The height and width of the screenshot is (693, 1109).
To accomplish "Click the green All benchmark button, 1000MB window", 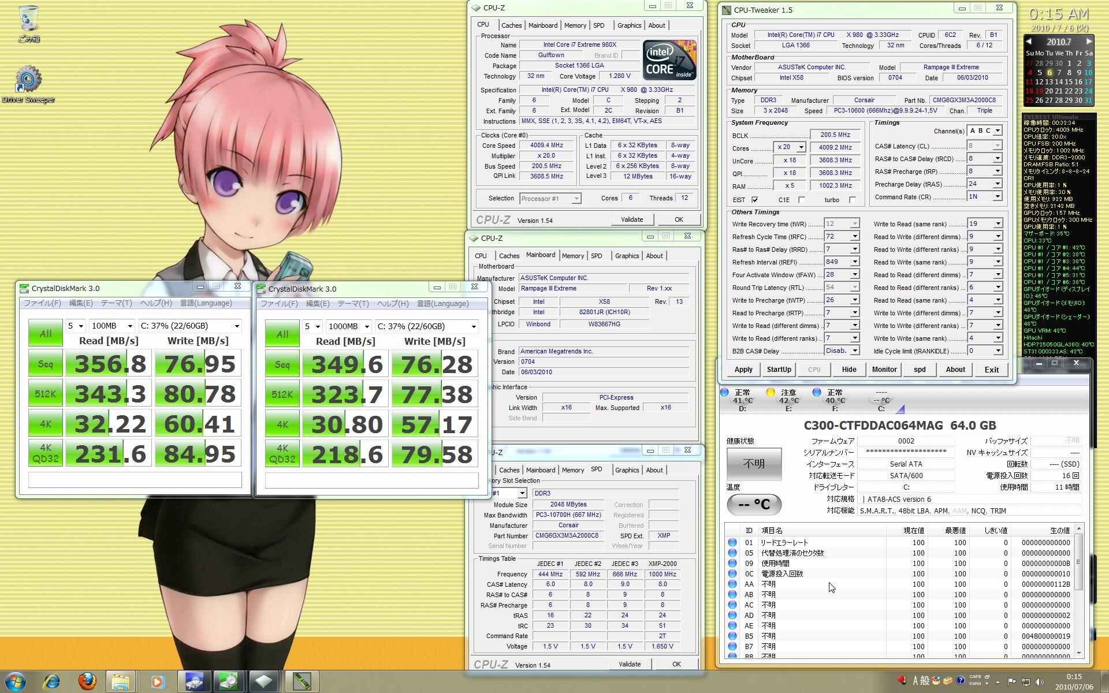I will [282, 334].
